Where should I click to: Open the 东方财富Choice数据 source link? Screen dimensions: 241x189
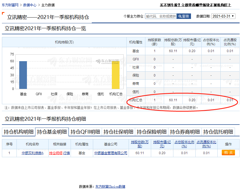pyautogui.click(x=110, y=187)
